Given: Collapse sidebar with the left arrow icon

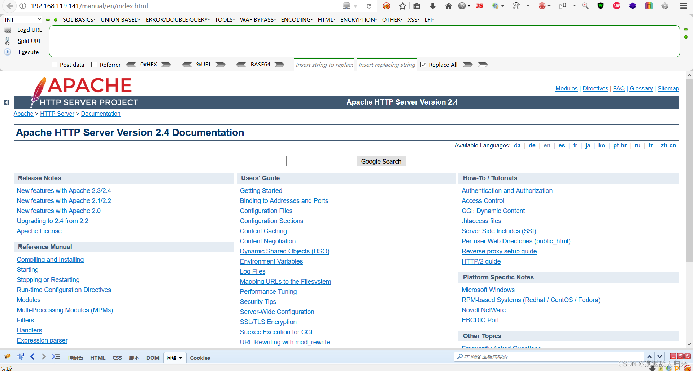Looking at the screenshot, I should click(x=6, y=102).
